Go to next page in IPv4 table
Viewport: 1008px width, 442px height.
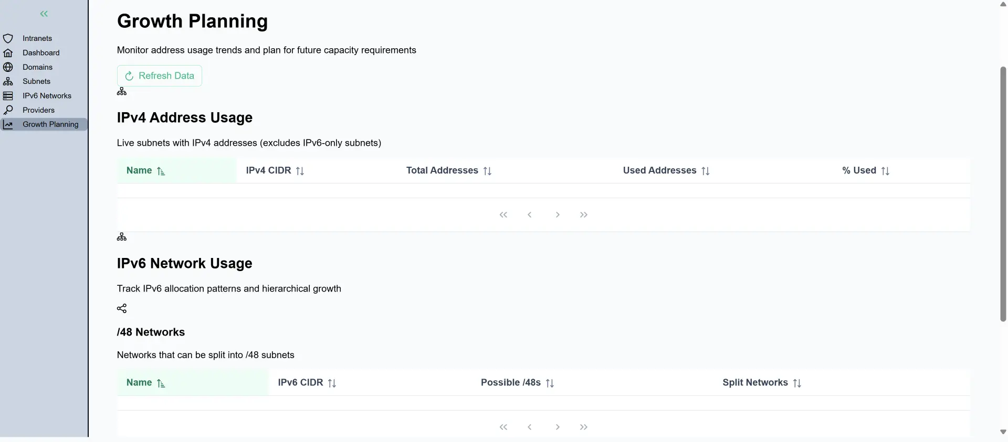pyautogui.click(x=558, y=215)
